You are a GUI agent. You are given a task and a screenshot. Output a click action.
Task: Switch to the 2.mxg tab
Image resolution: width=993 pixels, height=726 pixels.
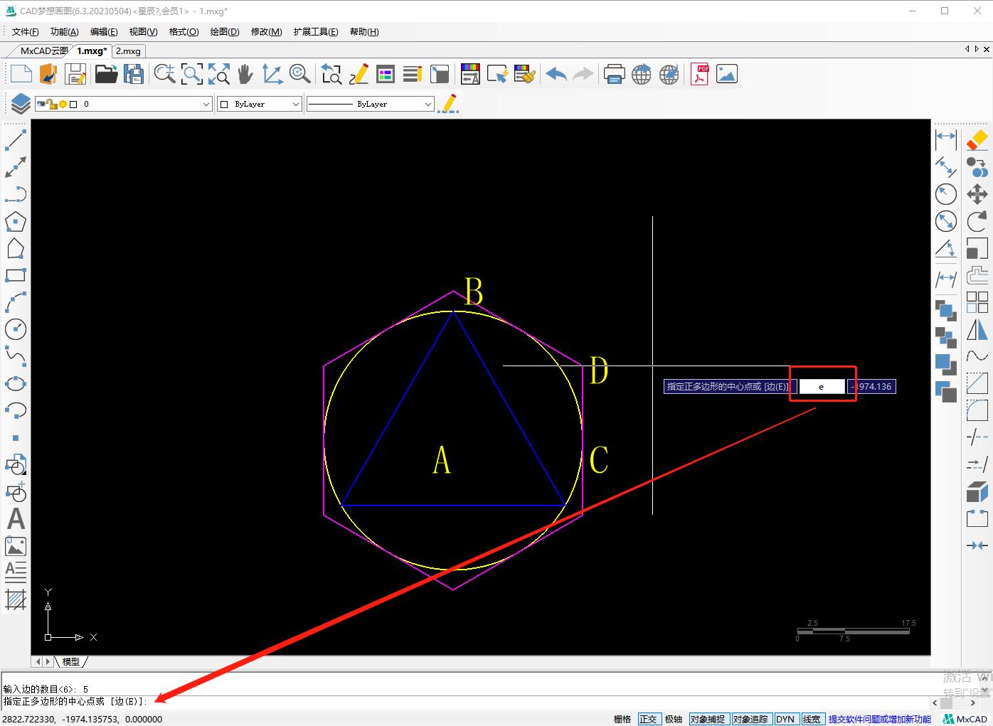coord(128,51)
